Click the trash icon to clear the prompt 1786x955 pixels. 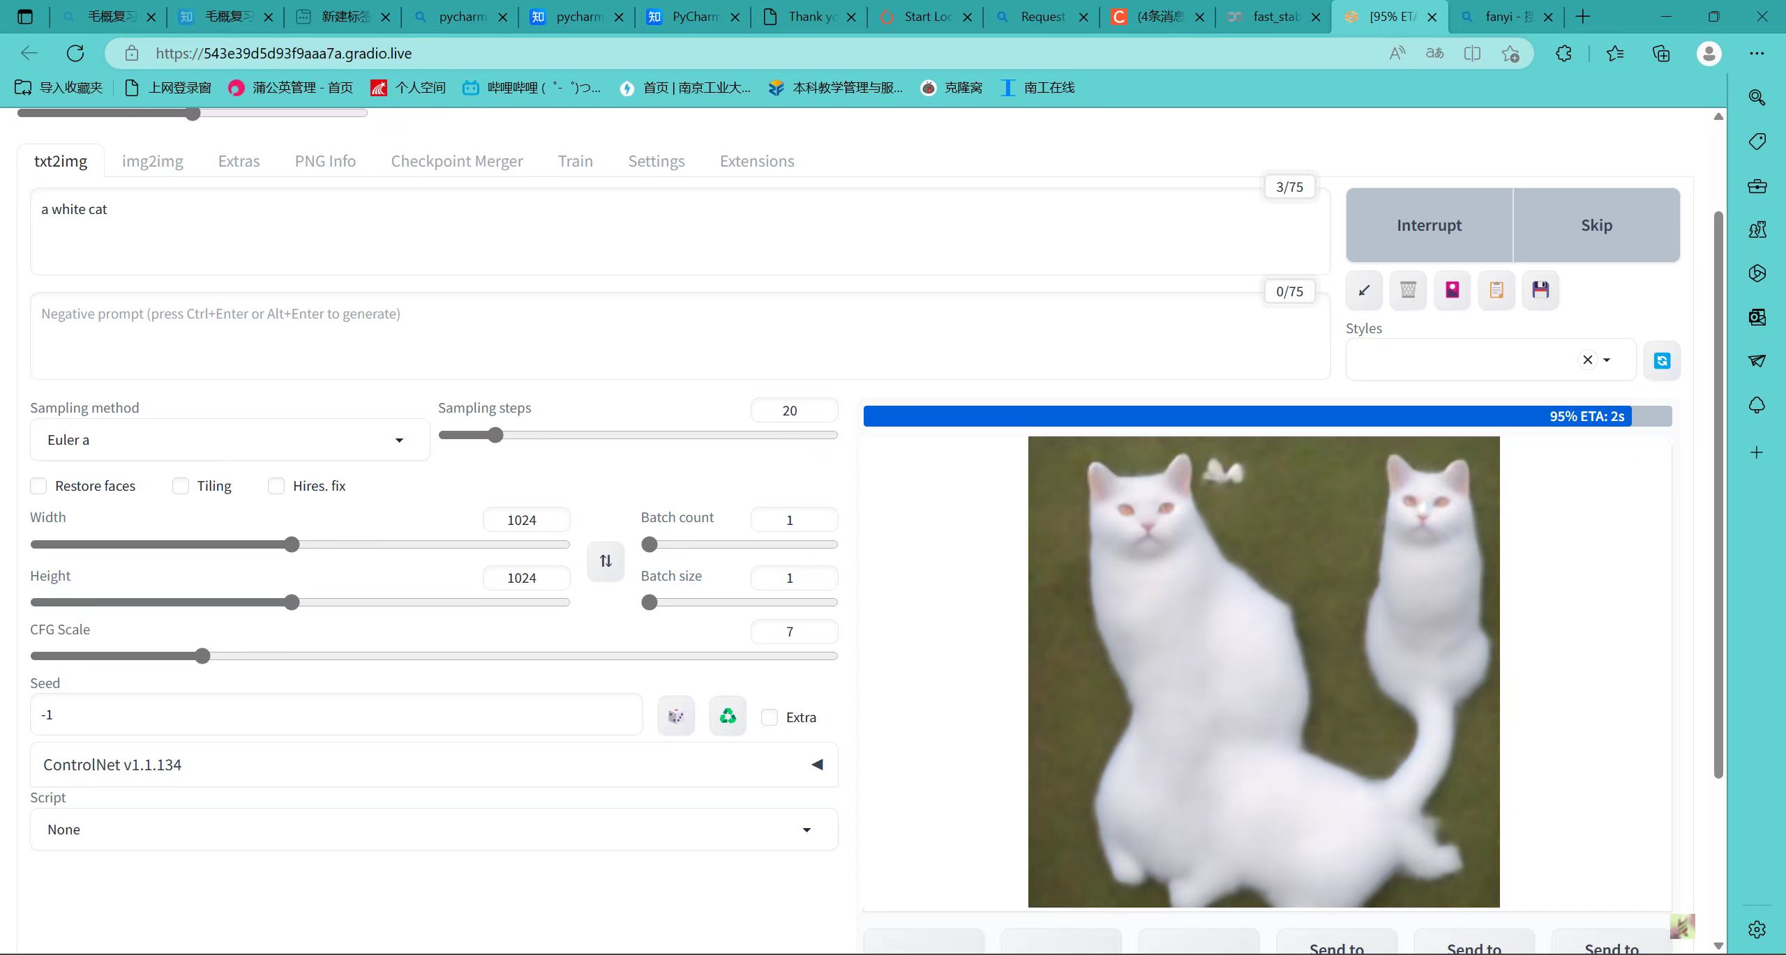tap(1408, 290)
